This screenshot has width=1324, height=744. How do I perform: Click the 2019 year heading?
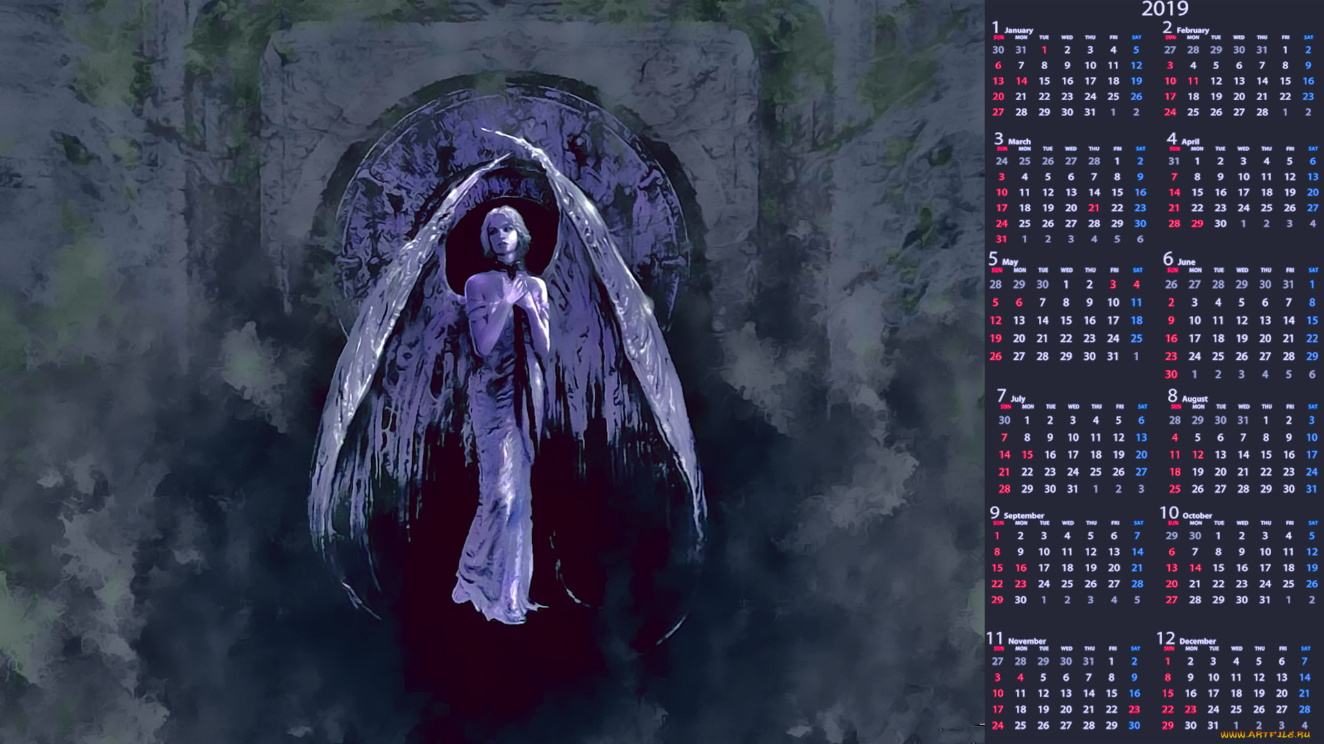click(x=1165, y=9)
